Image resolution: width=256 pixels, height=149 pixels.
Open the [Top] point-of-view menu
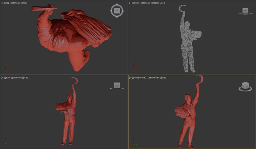[x=7, y=3]
